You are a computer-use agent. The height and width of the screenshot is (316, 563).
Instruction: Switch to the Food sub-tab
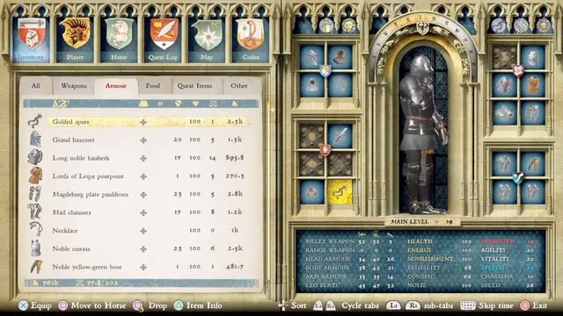(x=153, y=86)
